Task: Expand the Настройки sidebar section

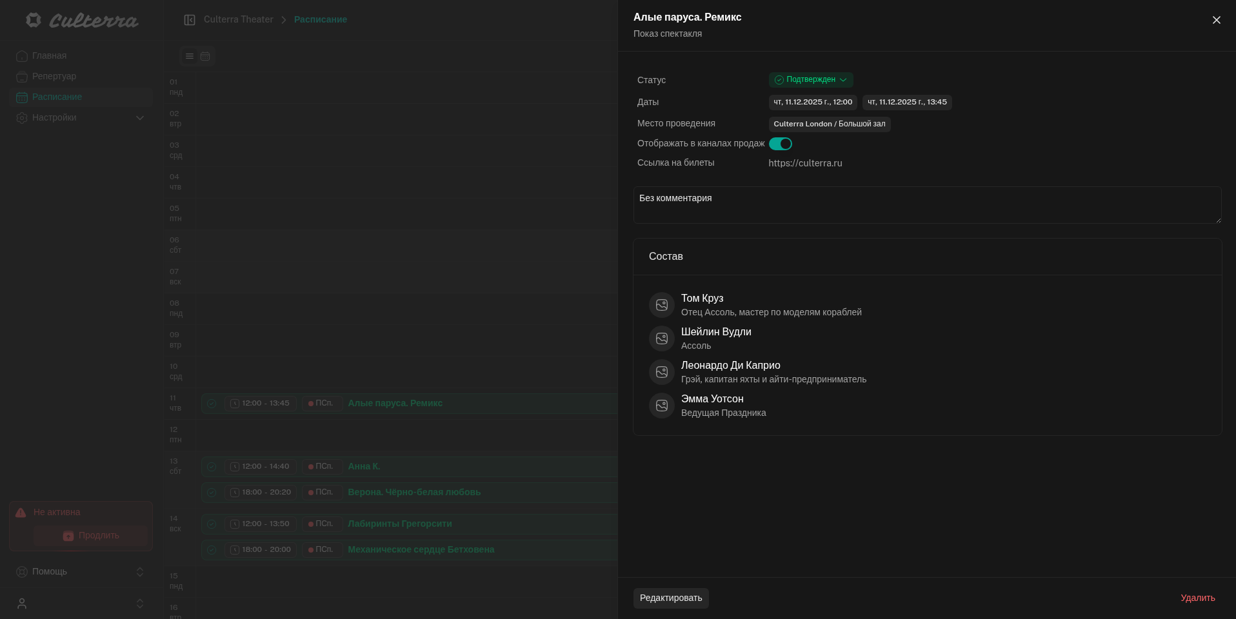Action: (x=139, y=118)
